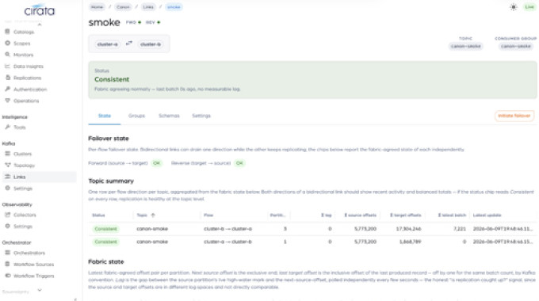539x301 pixels.
Task: Click the Consistent status heading
Action: point(112,79)
